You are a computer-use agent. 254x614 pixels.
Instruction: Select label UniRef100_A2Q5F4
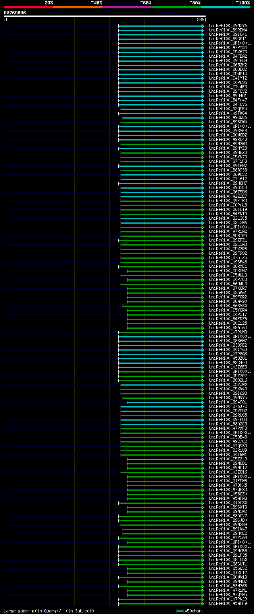point(228,109)
